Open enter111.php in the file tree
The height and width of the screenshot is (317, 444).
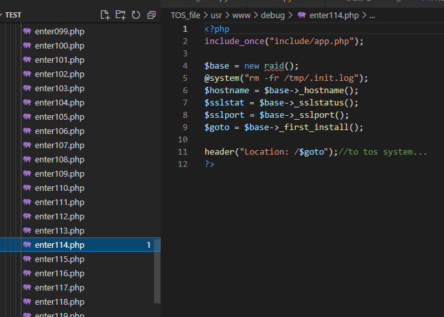(x=80, y=202)
